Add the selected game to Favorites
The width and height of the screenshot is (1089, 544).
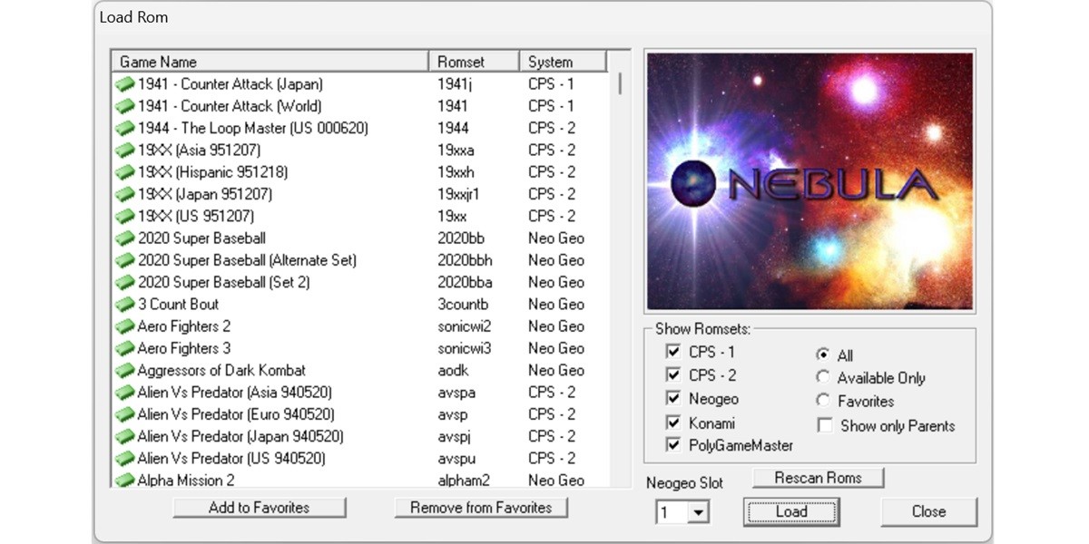pyautogui.click(x=259, y=508)
